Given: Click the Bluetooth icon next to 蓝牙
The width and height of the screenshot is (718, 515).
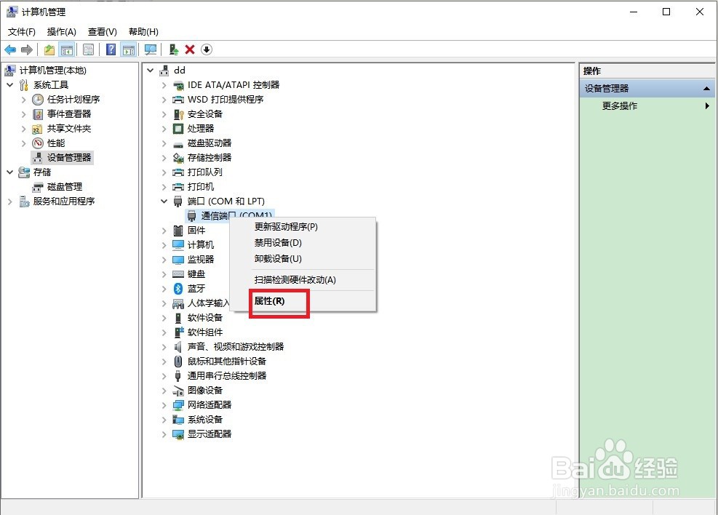Looking at the screenshot, I should 178,288.
